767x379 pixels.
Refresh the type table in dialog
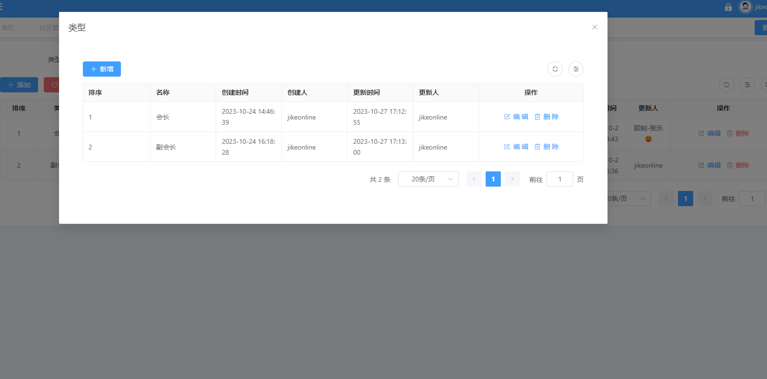click(x=555, y=69)
